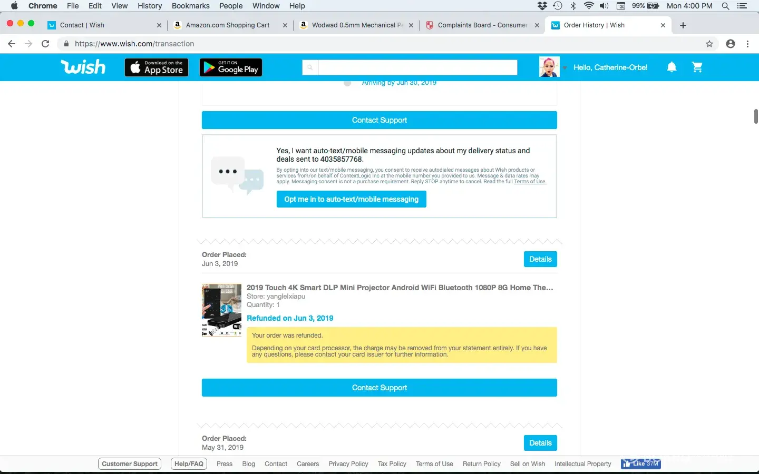Open the History menu
The width and height of the screenshot is (759, 474).
pyautogui.click(x=150, y=6)
